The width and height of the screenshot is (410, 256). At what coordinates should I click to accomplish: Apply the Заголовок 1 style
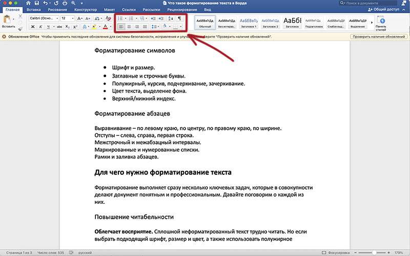tap(249, 22)
